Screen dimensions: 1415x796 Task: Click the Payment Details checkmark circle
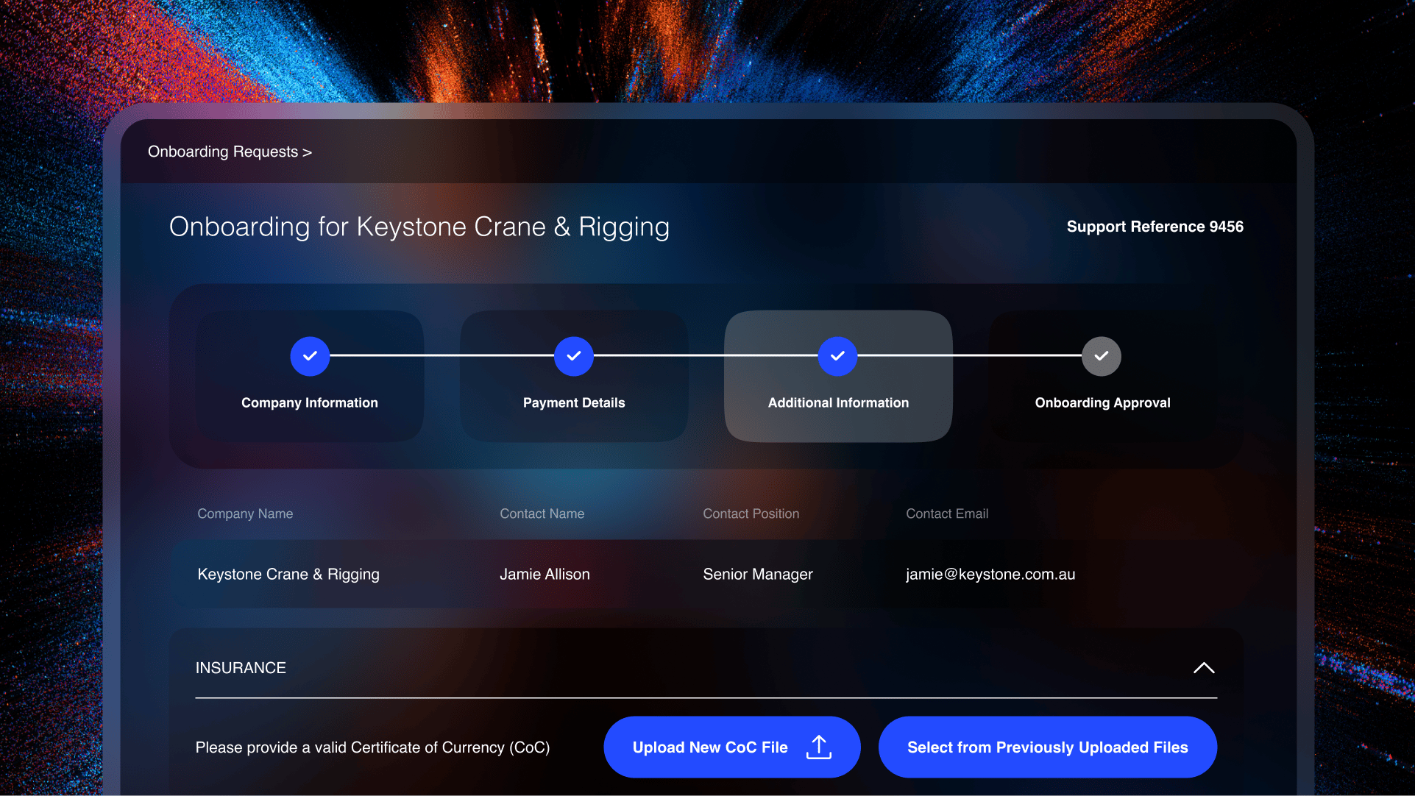click(x=574, y=356)
